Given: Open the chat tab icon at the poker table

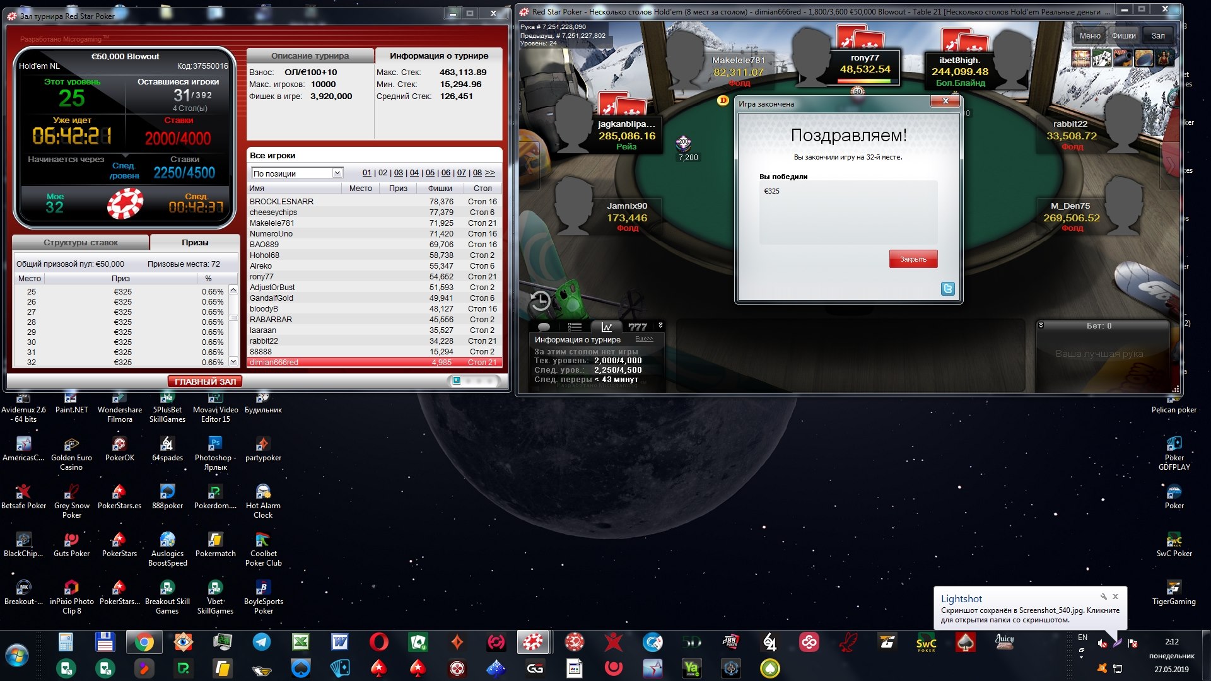Looking at the screenshot, I should pos(544,327).
